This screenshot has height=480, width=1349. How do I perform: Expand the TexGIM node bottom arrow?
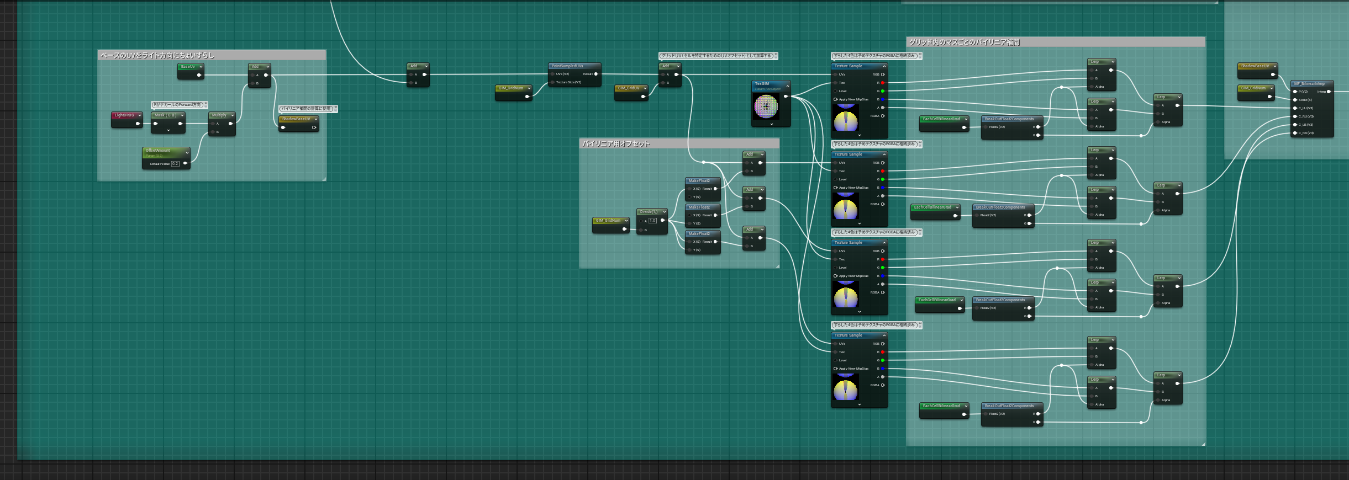771,124
